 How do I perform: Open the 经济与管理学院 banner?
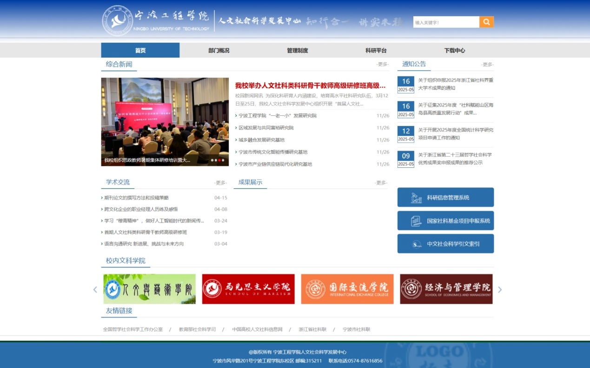446,289
